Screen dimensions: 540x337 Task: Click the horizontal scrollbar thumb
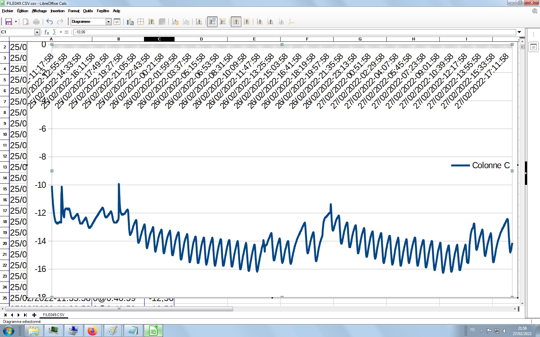tap(119, 309)
